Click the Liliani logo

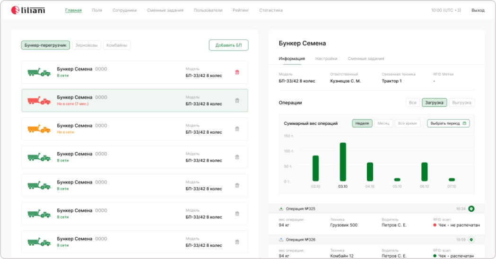tap(28, 10)
